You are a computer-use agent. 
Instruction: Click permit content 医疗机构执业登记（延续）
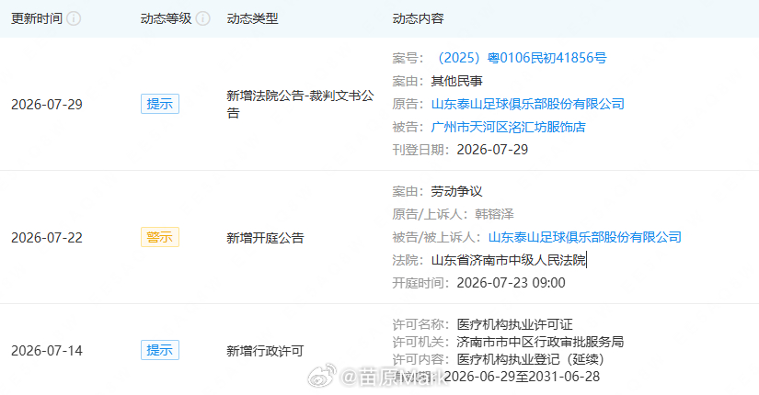[531, 360]
